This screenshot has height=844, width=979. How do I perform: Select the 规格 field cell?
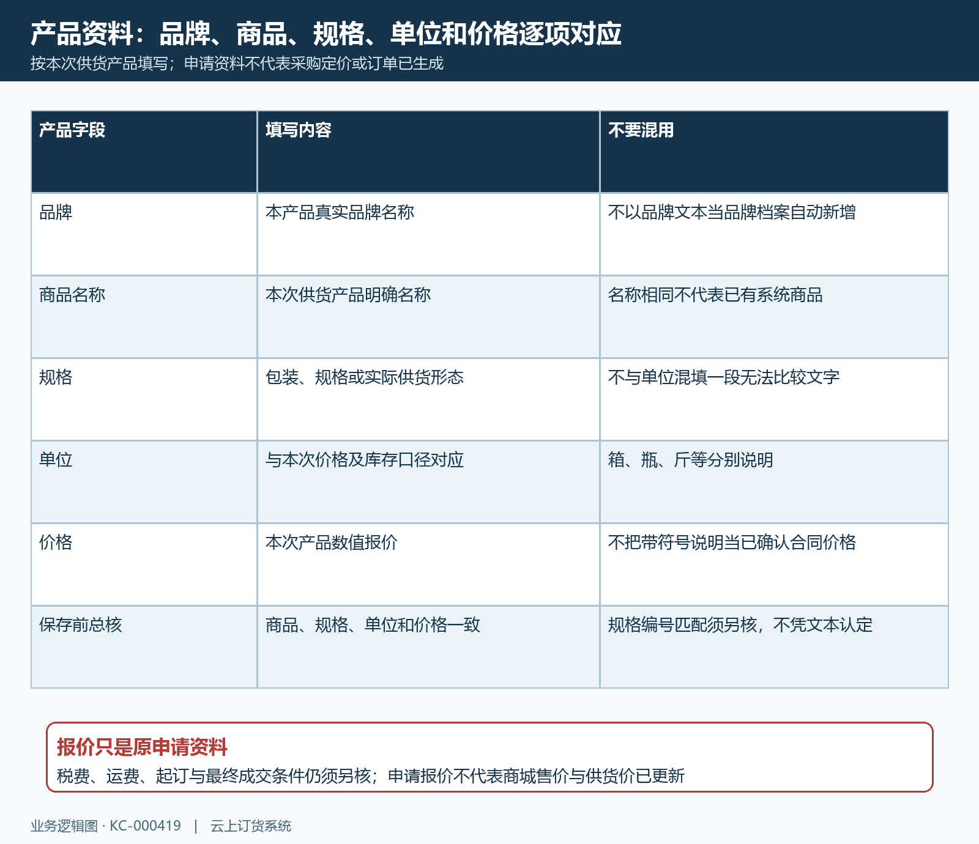tap(144, 399)
